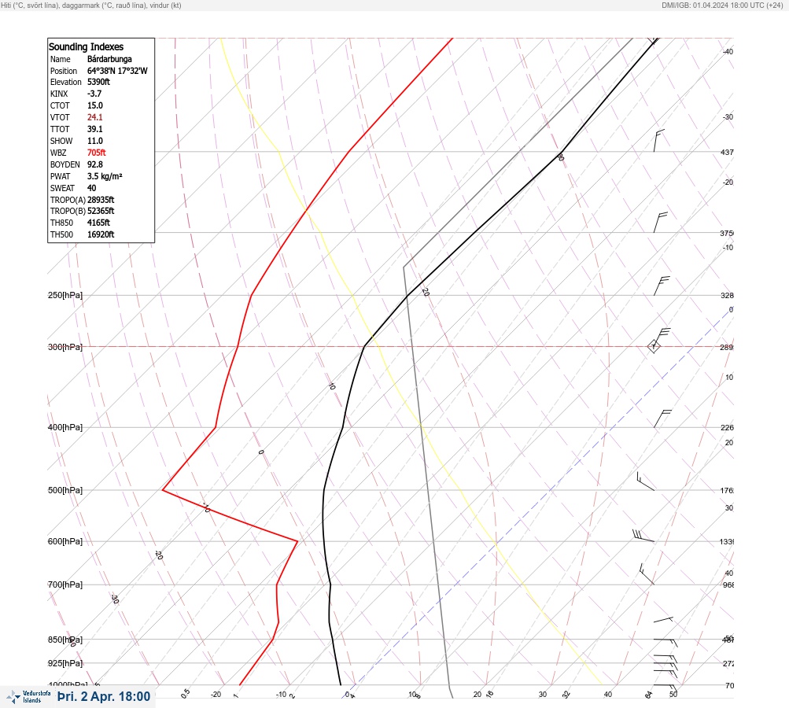
Task: Click the '250[hPa]' pressure label
Action: coord(65,295)
